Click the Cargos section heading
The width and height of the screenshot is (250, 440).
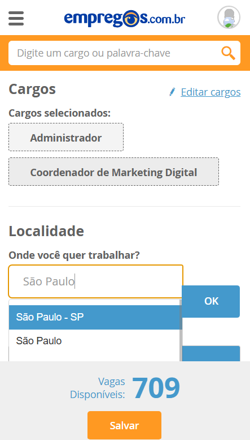coord(32,89)
